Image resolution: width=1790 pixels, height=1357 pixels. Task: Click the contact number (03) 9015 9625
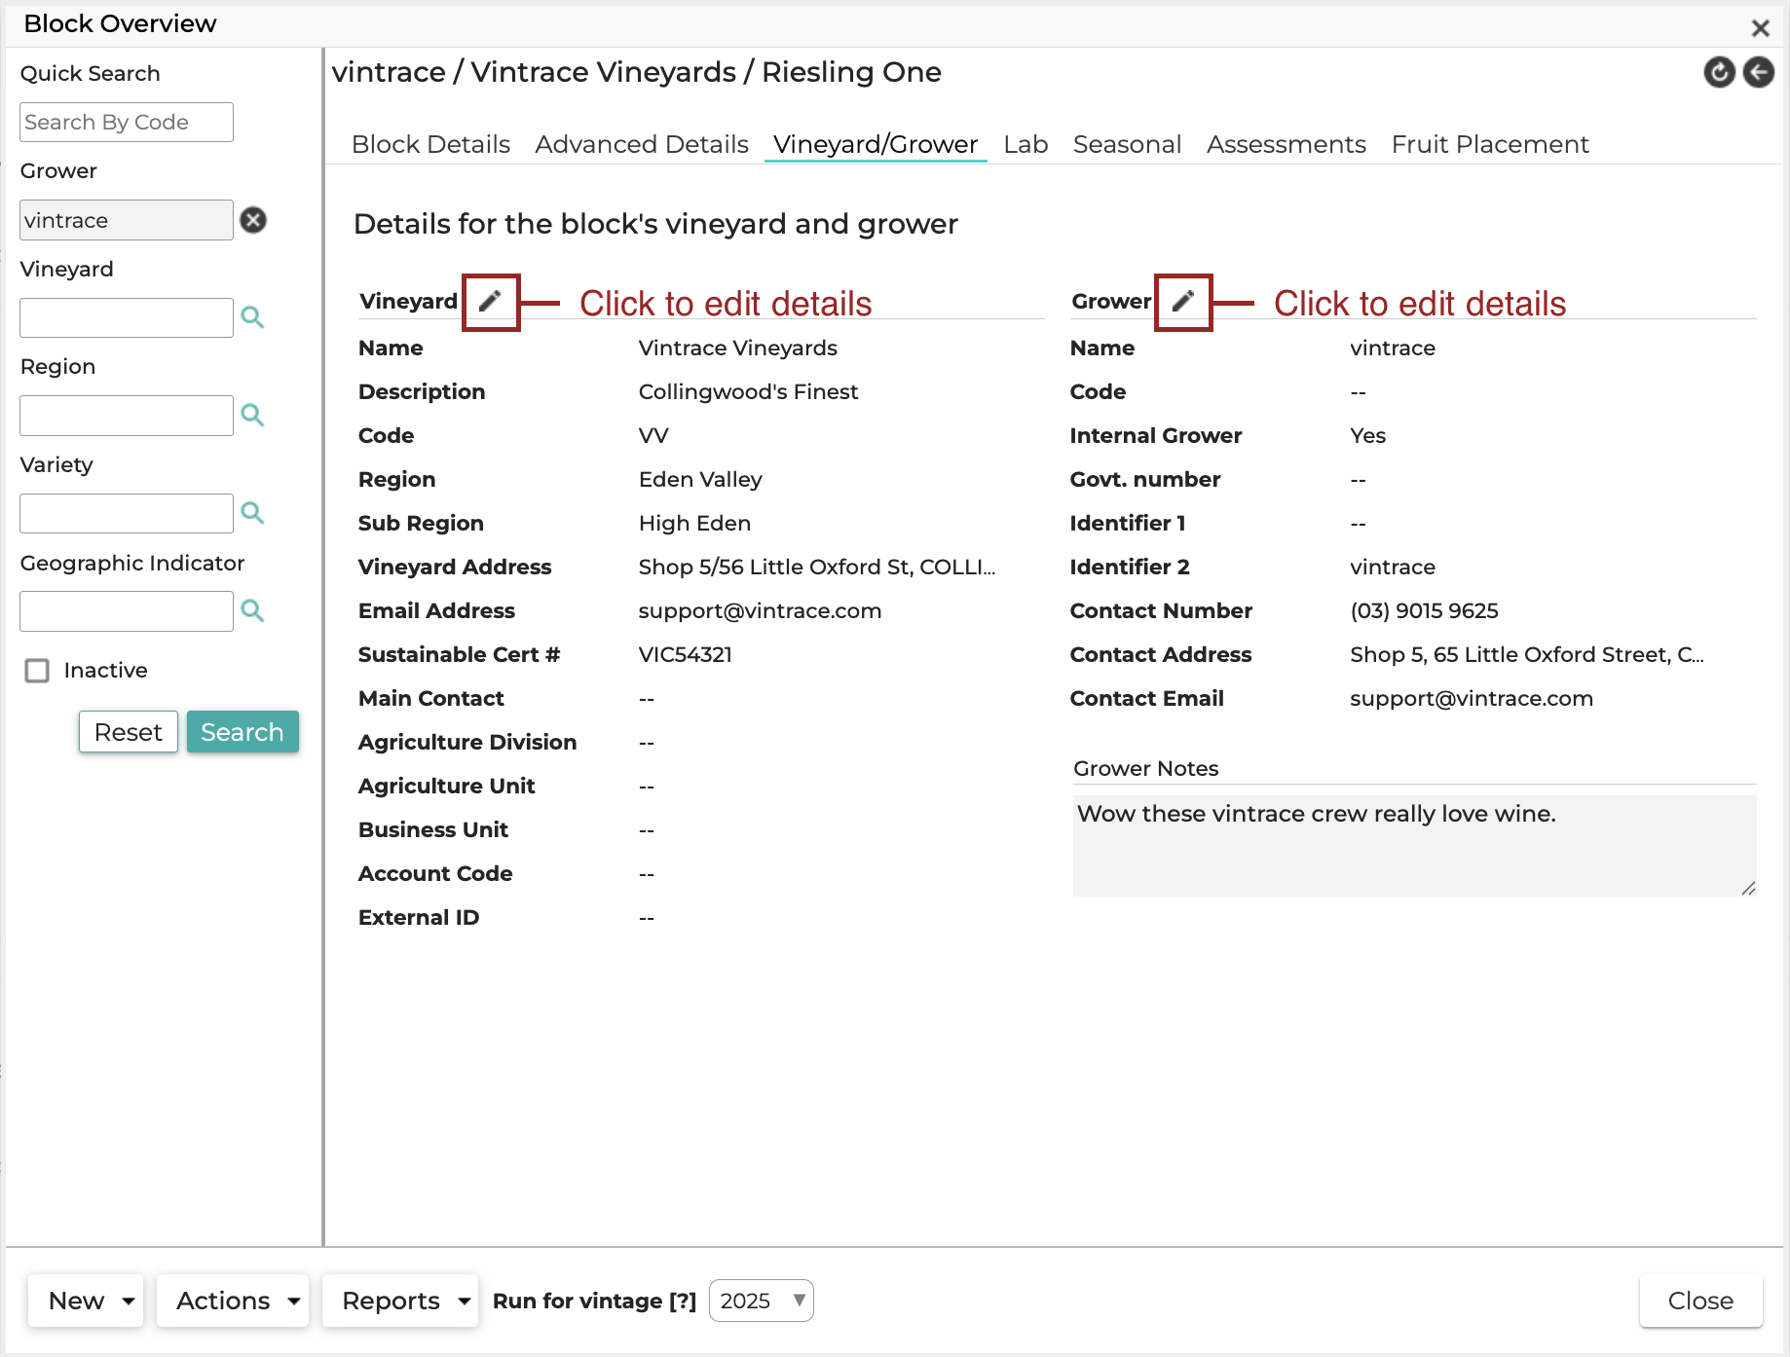[1424, 611]
